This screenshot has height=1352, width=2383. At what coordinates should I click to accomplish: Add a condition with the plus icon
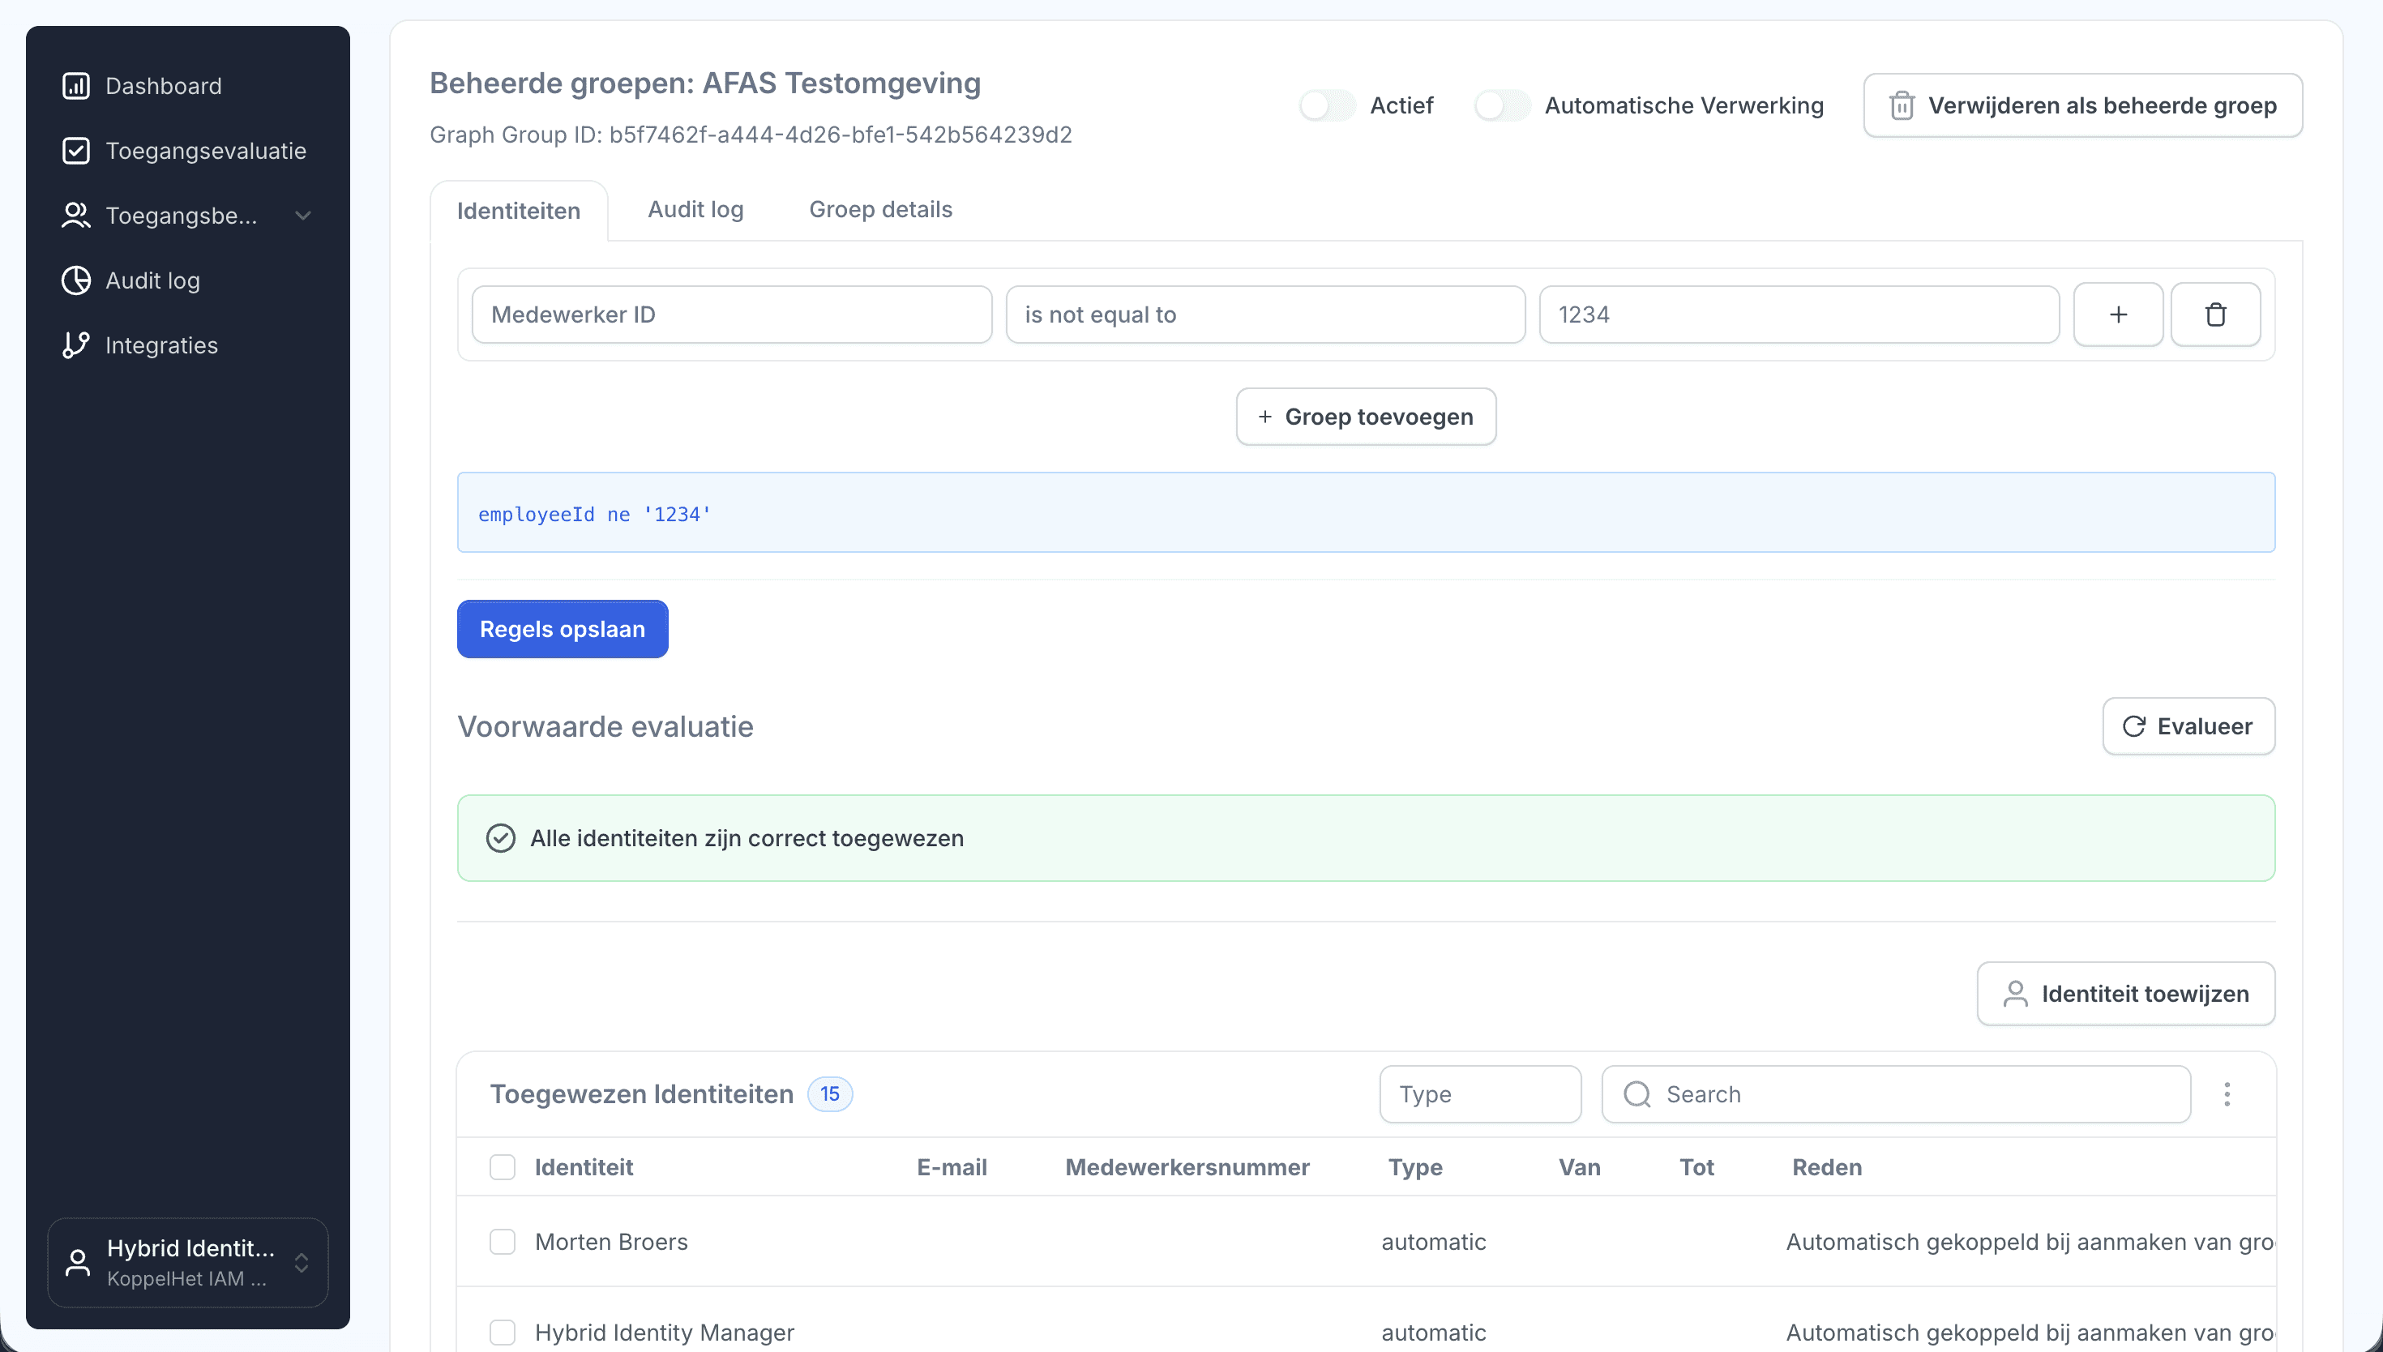[x=2117, y=314]
